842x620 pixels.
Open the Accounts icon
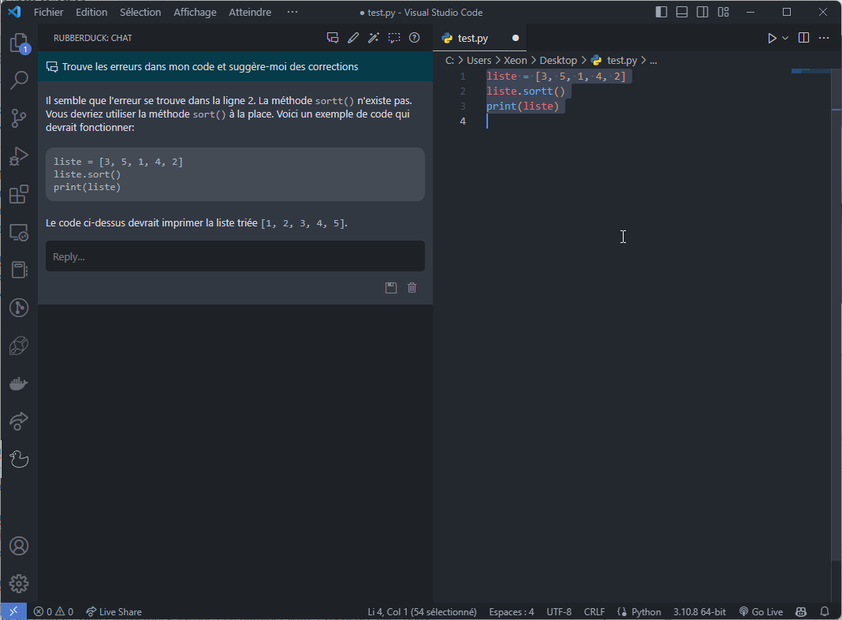tap(20, 546)
